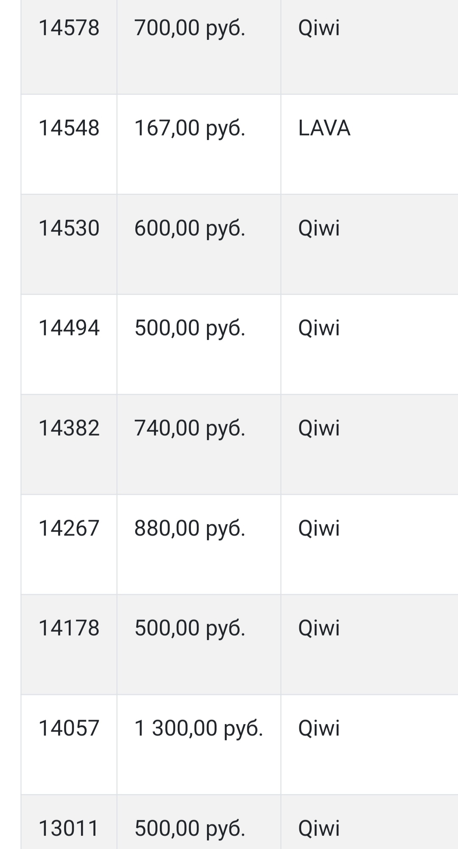Select Qiwi in the 13011 row
Screen dimensions: 458x849
(x=319, y=828)
